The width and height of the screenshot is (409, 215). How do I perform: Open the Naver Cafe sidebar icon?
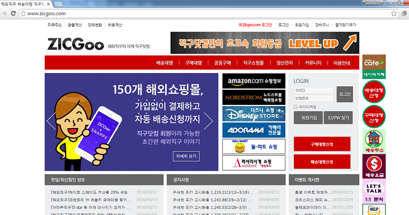374,67
